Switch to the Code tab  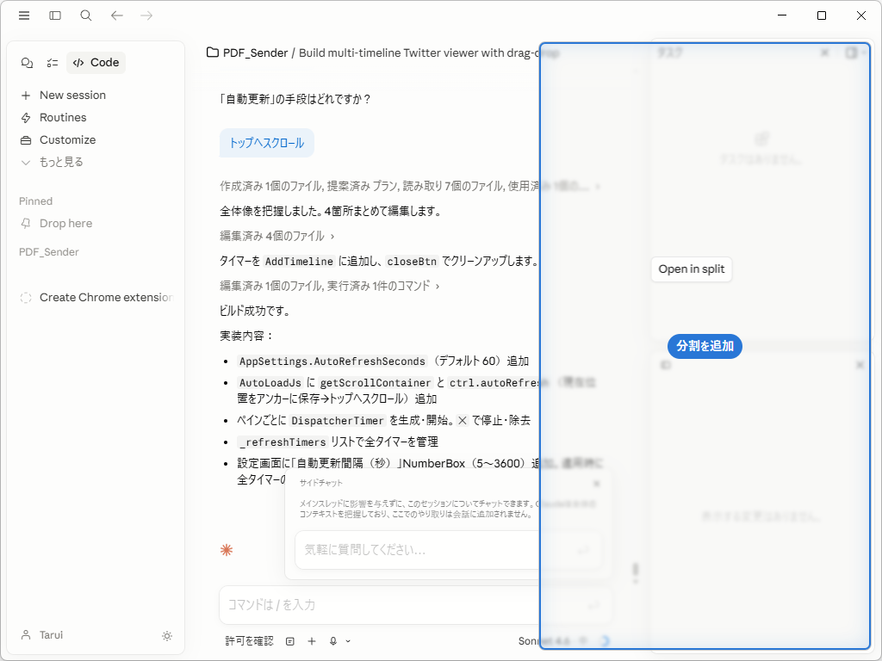click(95, 62)
